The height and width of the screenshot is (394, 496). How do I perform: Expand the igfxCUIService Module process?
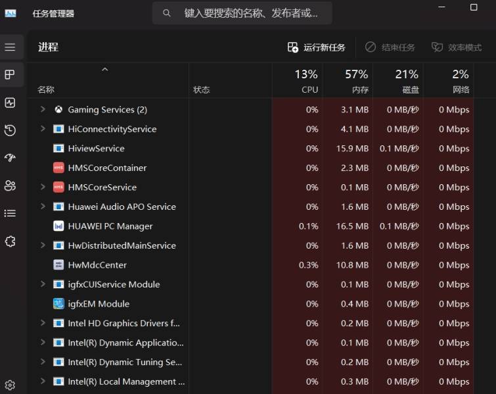point(43,284)
